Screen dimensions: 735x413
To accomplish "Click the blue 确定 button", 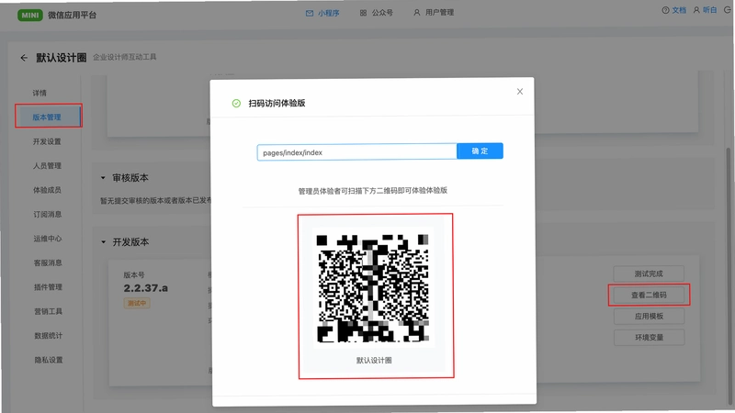I will pyautogui.click(x=480, y=151).
